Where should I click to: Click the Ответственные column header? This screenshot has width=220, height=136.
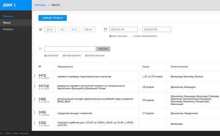click(x=179, y=67)
